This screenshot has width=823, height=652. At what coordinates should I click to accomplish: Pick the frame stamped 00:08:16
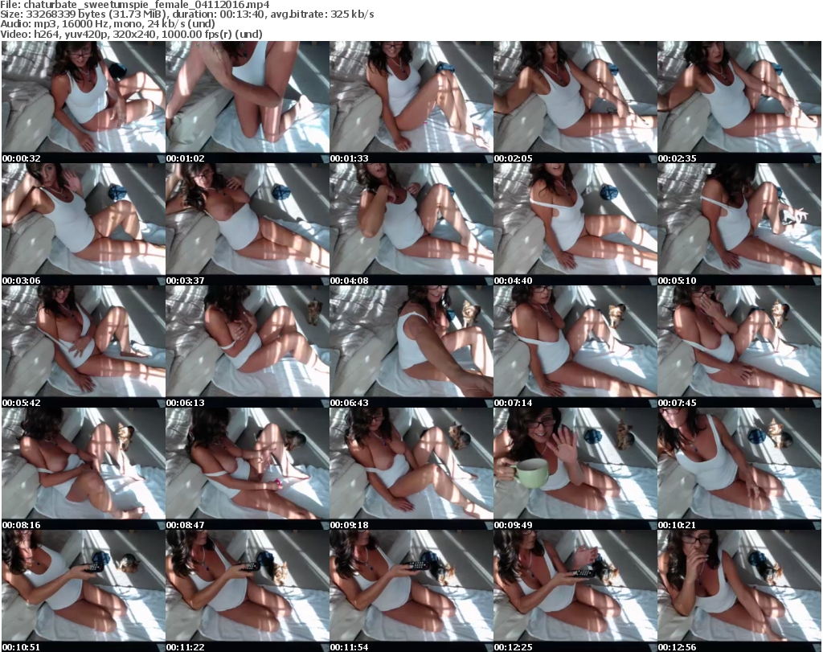[x=84, y=469]
